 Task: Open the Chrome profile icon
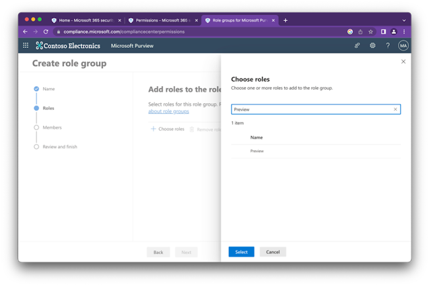click(x=393, y=32)
